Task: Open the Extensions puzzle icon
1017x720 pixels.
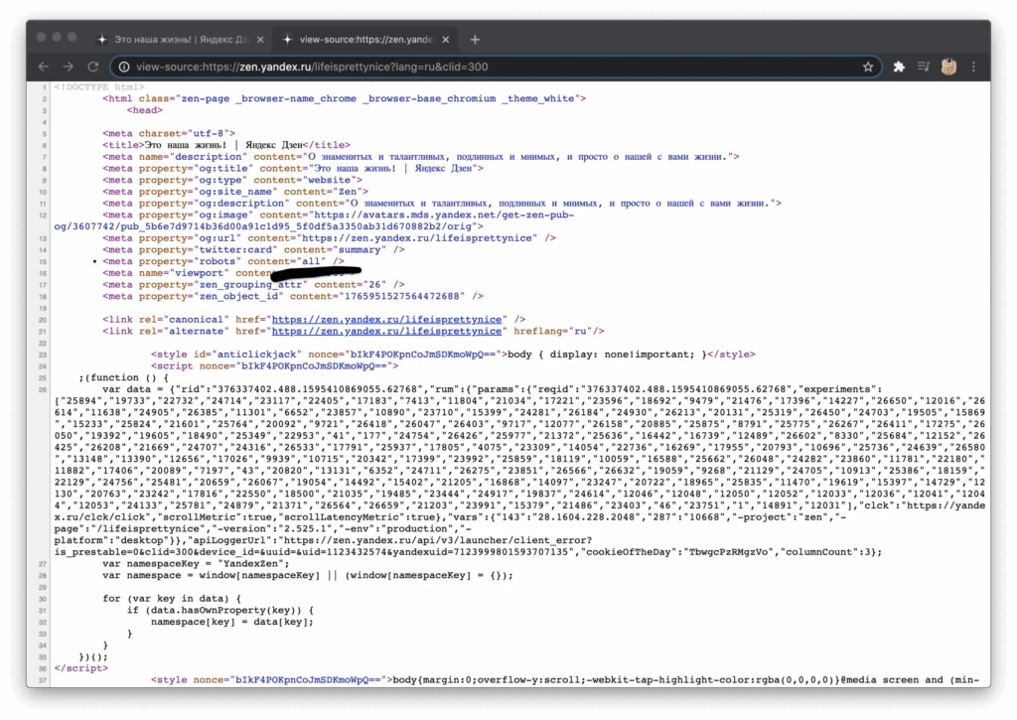Action: [899, 67]
